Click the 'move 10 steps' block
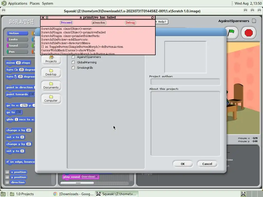Screen dimensions: 263x197 (x=18, y=63)
